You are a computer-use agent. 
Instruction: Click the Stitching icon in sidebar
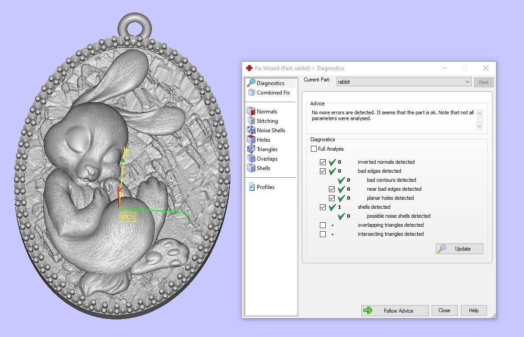pos(251,121)
